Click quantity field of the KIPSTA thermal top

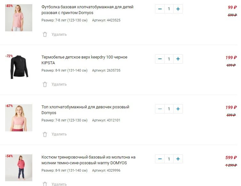(169, 59)
